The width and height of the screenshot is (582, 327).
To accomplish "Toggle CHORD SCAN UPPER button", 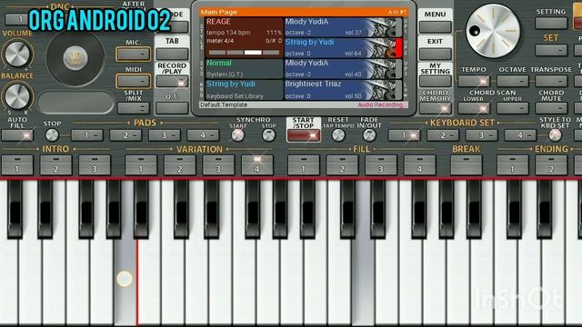I will coord(513,108).
